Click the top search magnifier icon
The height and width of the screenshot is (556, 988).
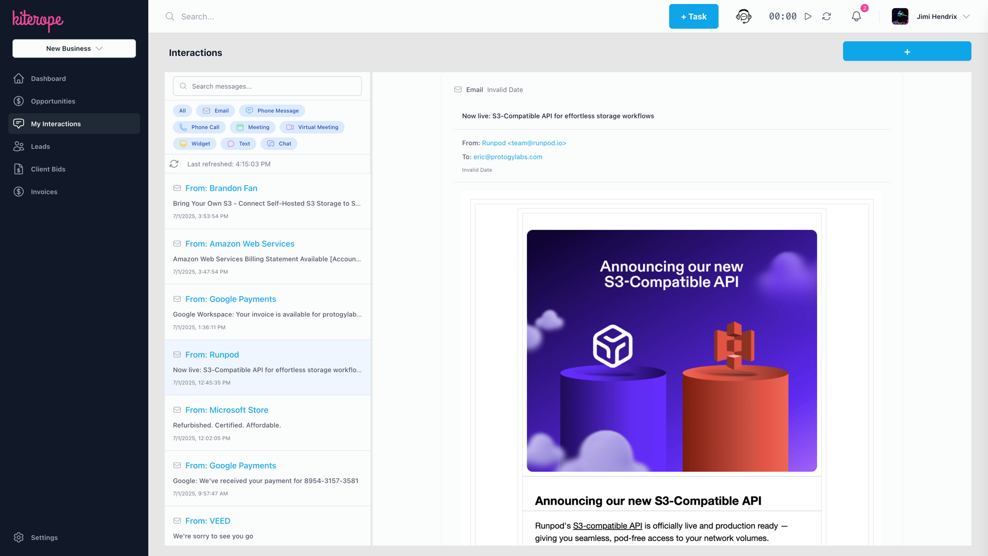tap(170, 16)
